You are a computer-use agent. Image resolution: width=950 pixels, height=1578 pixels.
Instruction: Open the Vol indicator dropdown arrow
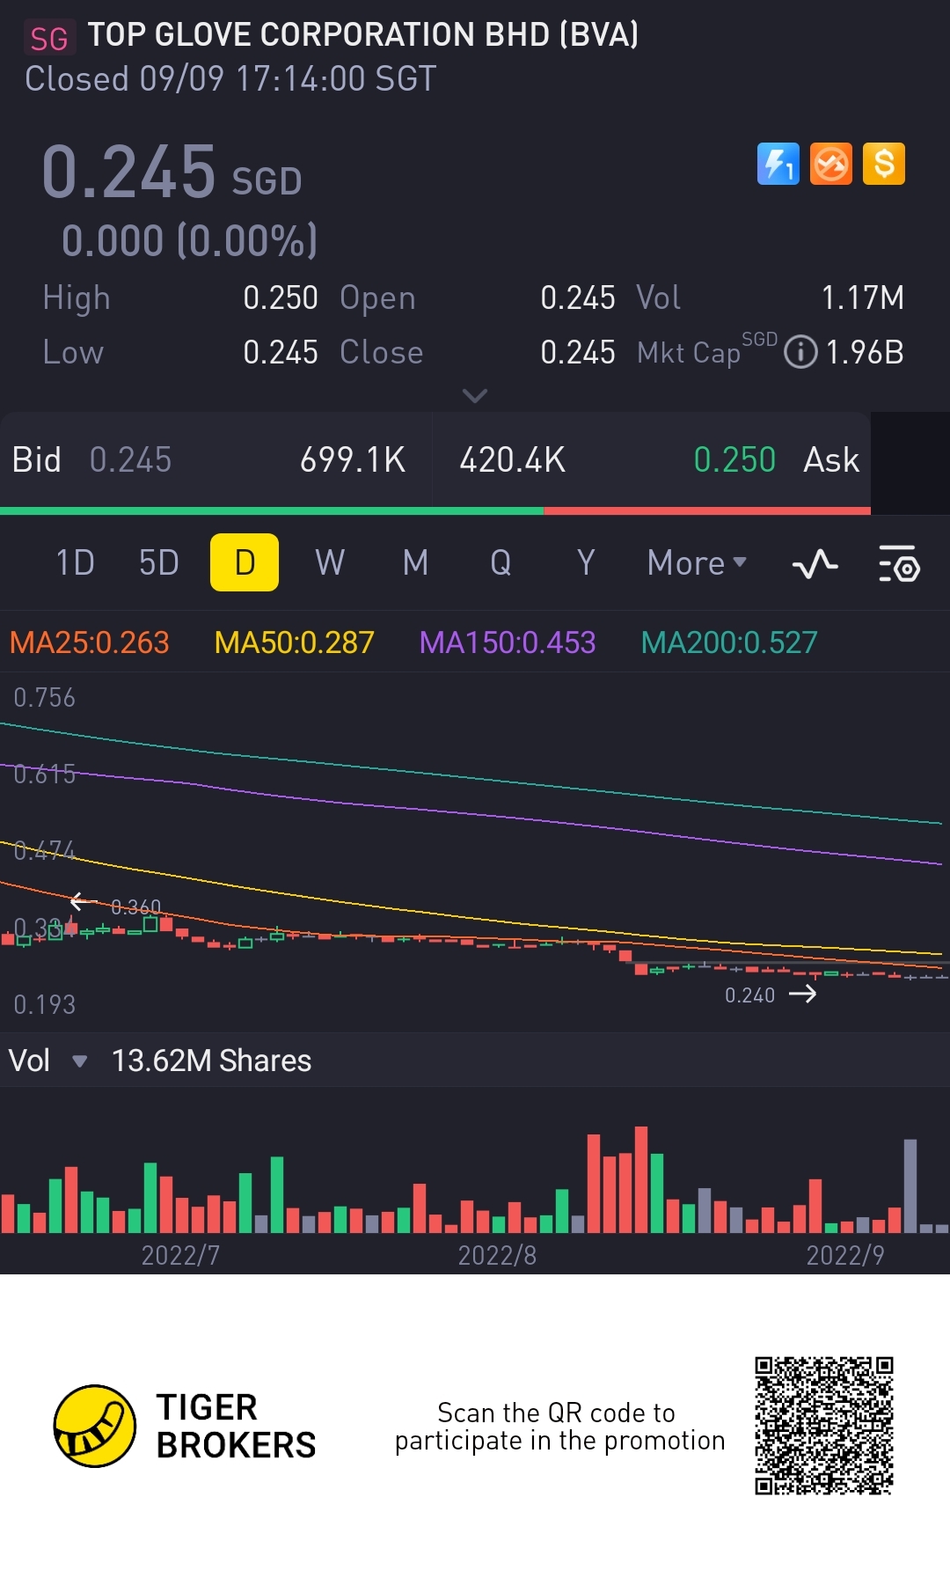pos(79,1061)
